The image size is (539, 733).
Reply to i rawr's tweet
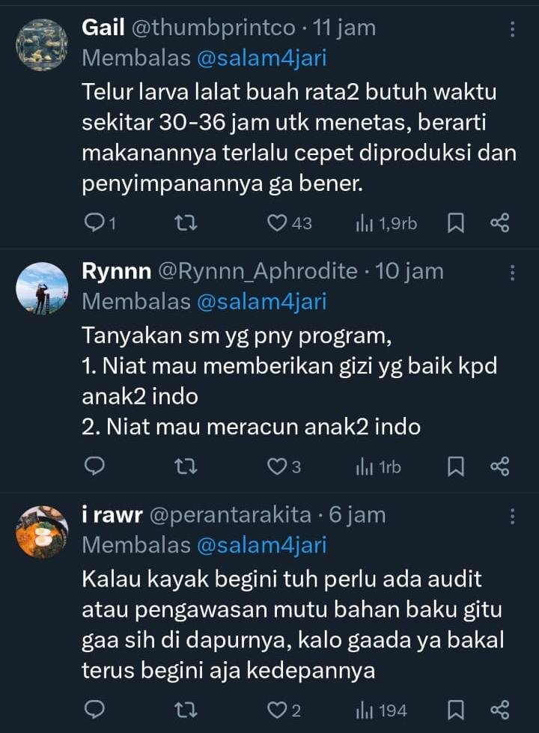click(x=94, y=710)
